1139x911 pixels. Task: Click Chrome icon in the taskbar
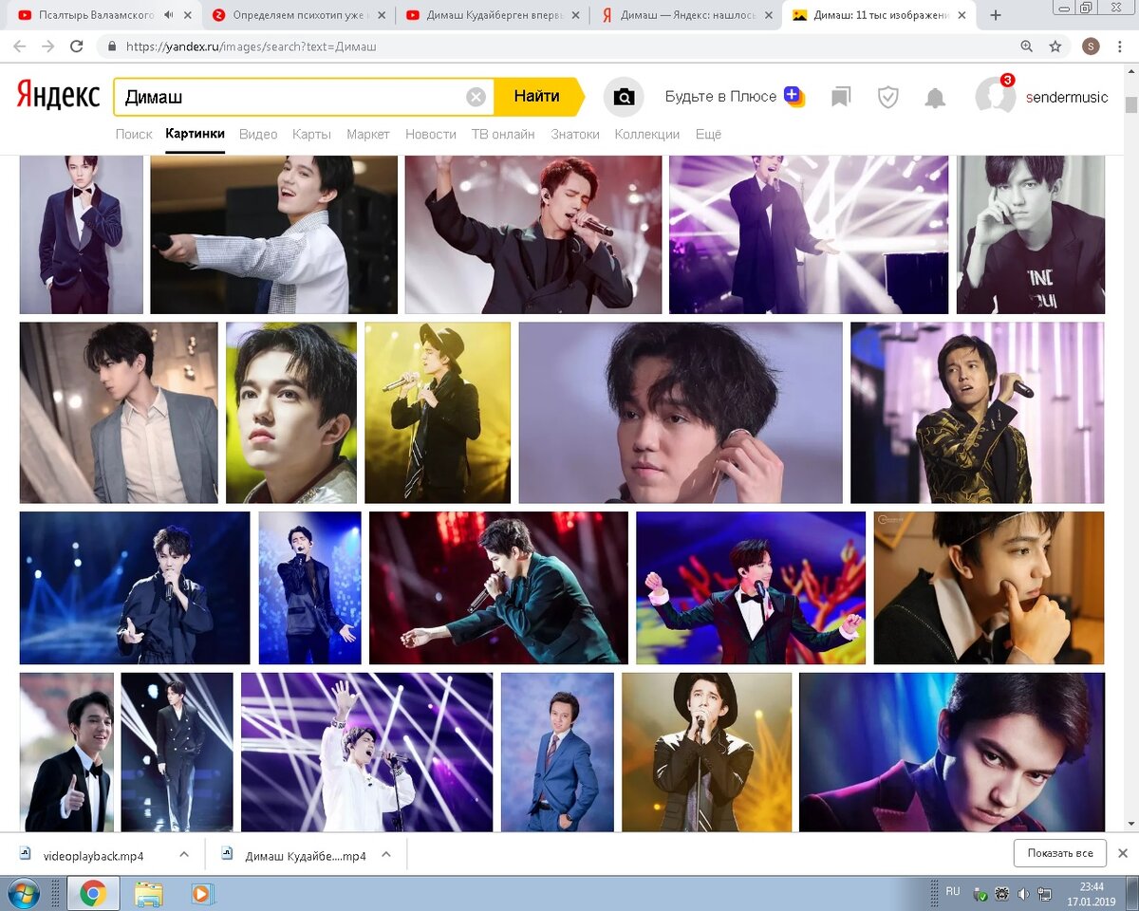93,893
